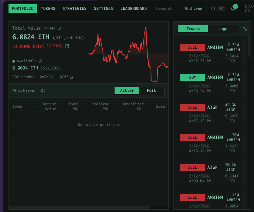Click the 3.0000 ETH trade amount
This screenshot has height=212, width=254.
click(232, 88)
